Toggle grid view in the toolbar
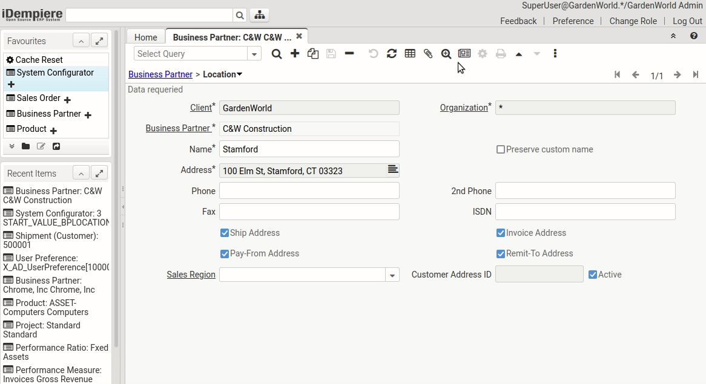706x384 pixels. click(410, 54)
